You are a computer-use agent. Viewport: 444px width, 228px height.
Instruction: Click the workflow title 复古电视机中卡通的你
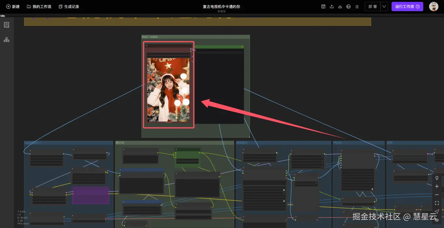pyautogui.click(x=221, y=6)
